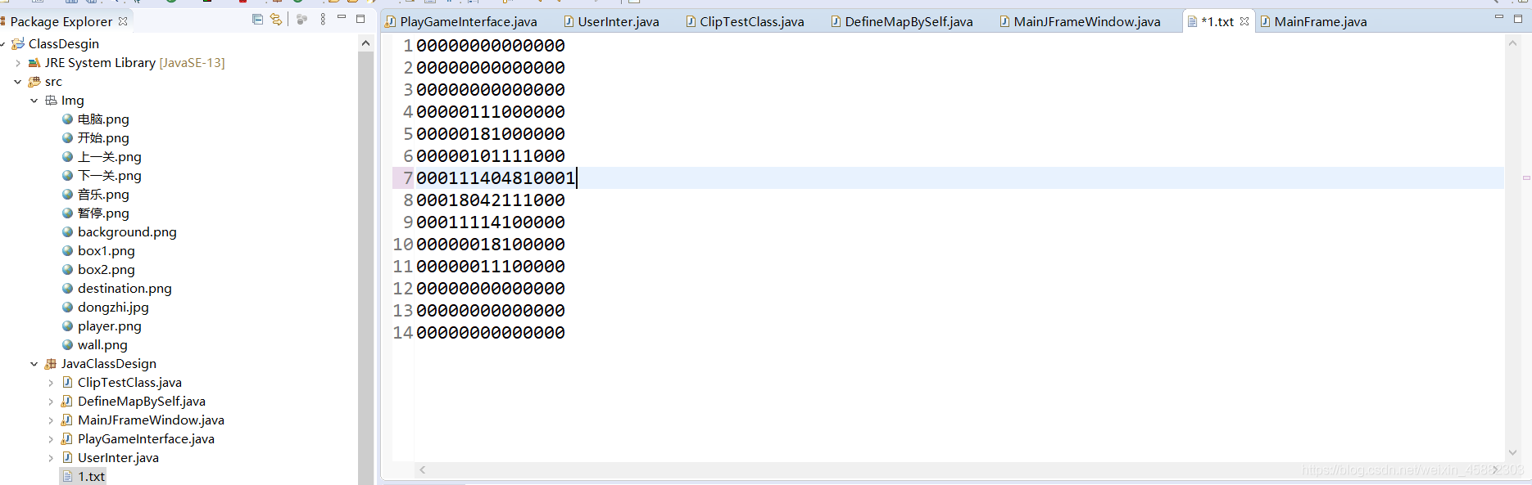Minimize the editor area
The image size is (1532, 485).
[x=1499, y=18]
